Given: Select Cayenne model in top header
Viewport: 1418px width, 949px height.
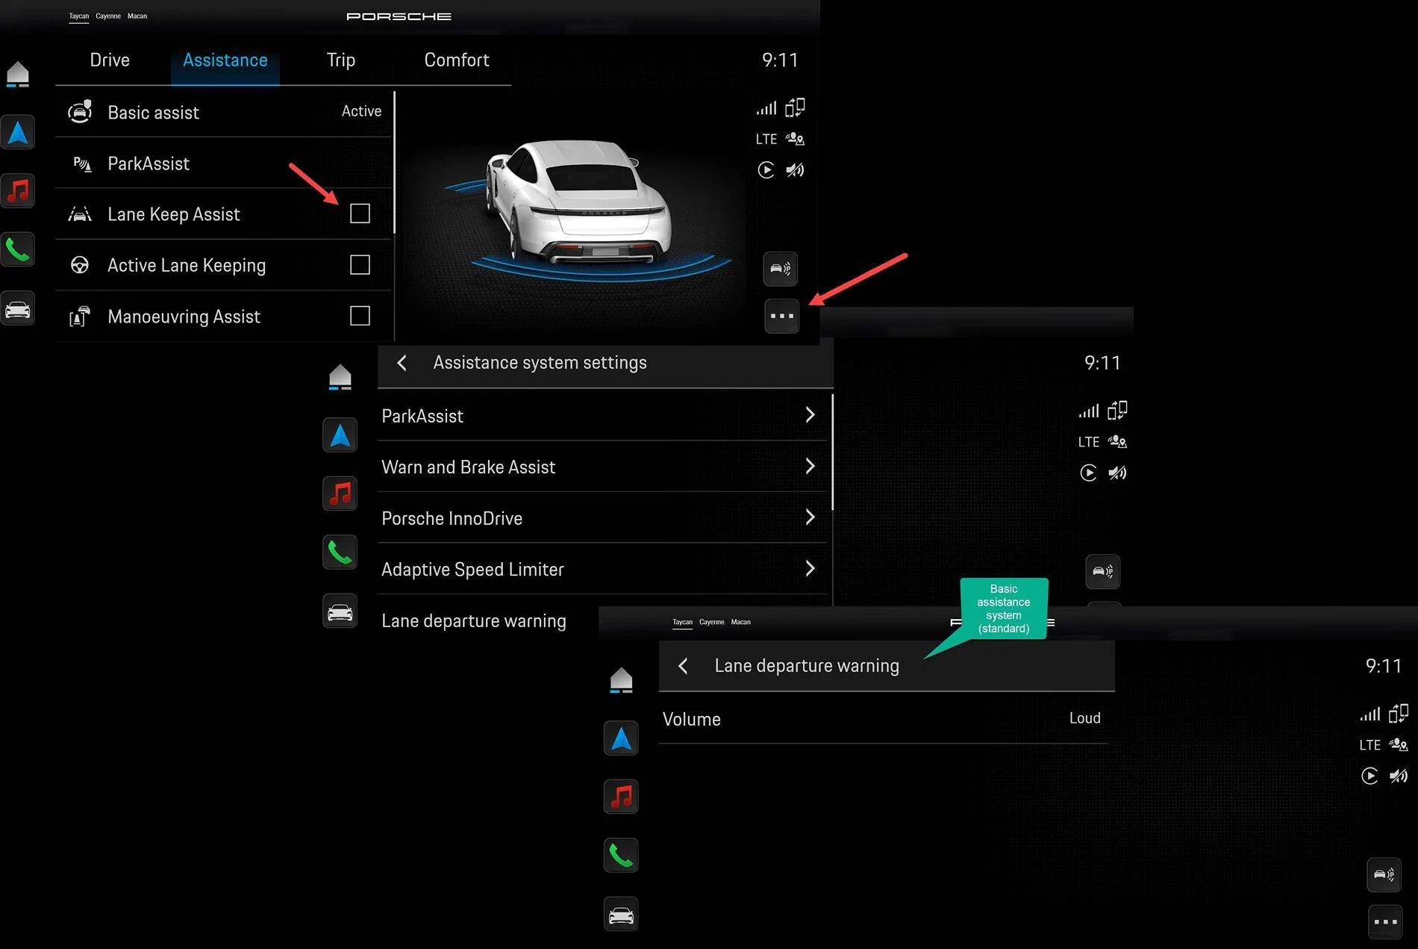Looking at the screenshot, I should [x=108, y=16].
